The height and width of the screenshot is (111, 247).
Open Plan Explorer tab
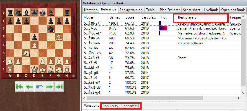pos(170,10)
